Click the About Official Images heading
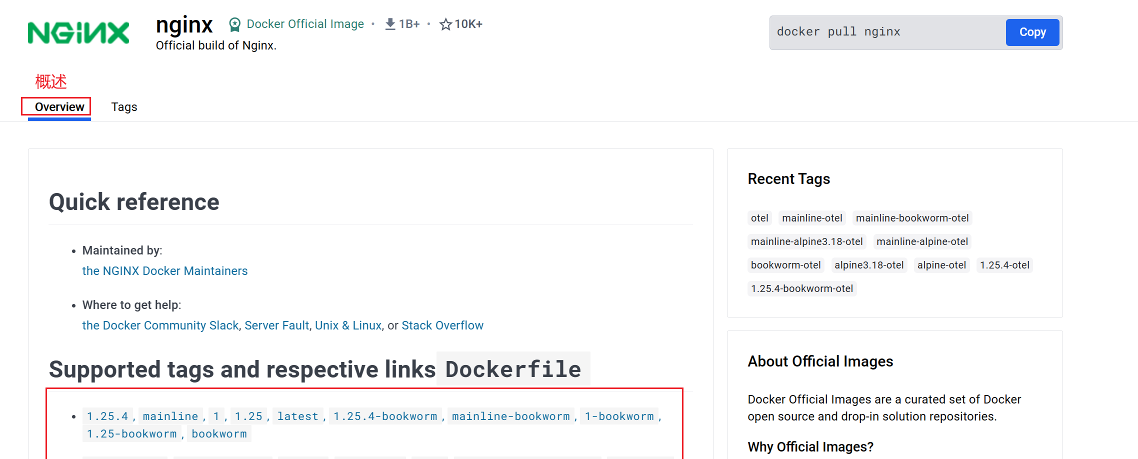This screenshot has width=1138, height=459. (x=820, y=361)
